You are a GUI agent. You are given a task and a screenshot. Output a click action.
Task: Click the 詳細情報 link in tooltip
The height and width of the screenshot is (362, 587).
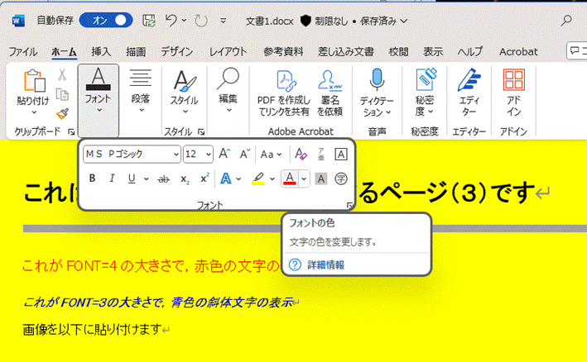tap(325, 264)
